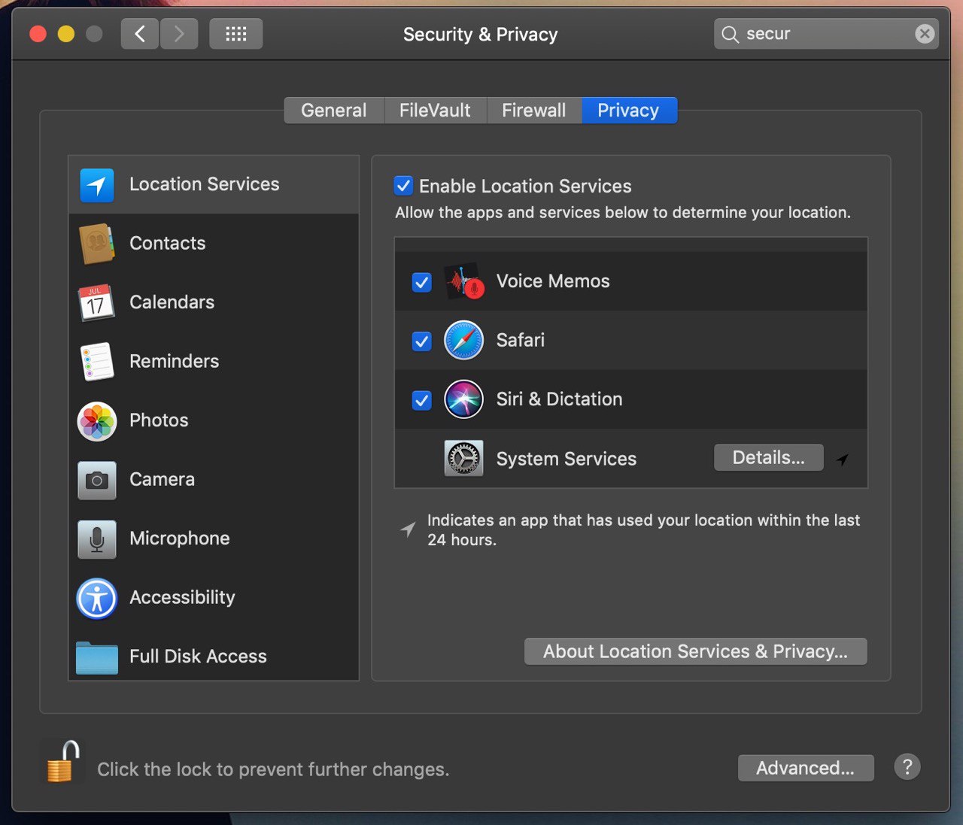The height and width of the screenshot is (825, 963).
Task: Click the System Services gear icon
Action: coord(463,459)
